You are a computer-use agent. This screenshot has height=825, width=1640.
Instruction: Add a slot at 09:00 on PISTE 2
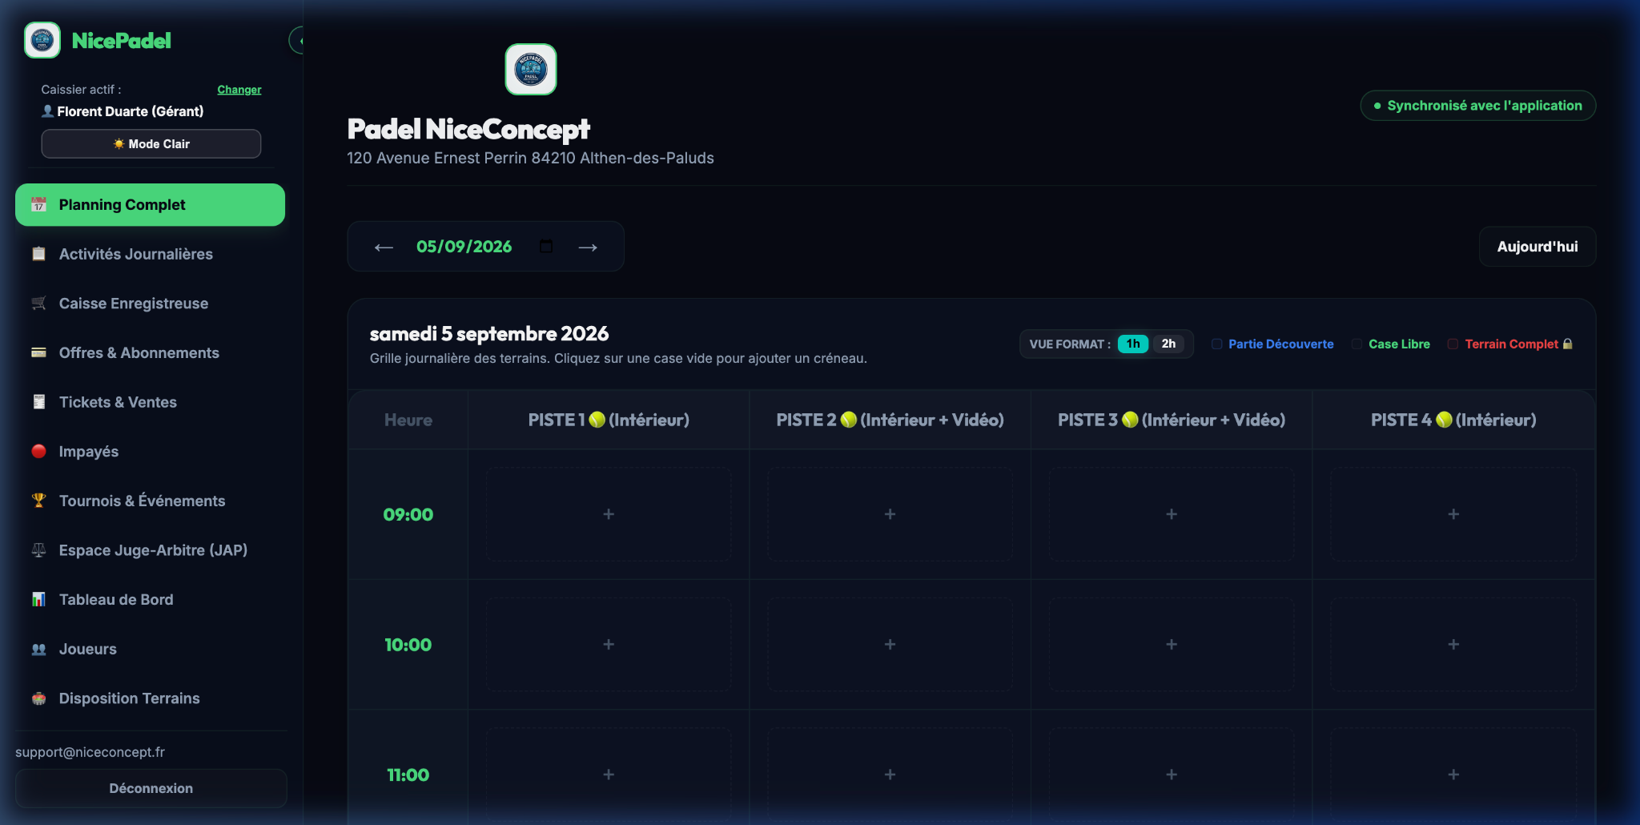(x=890, y=514)
